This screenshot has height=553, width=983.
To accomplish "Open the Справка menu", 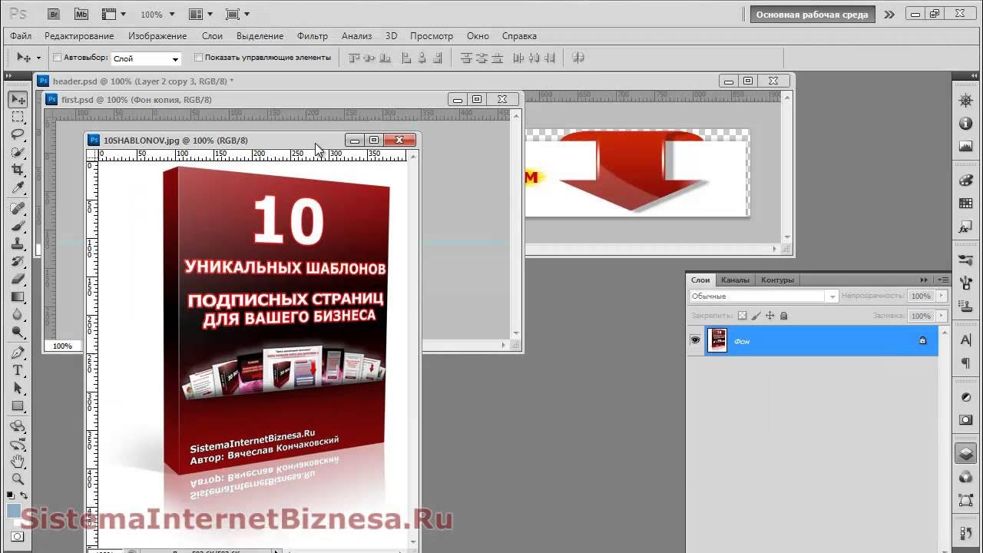I will click(x=519, y=36).
